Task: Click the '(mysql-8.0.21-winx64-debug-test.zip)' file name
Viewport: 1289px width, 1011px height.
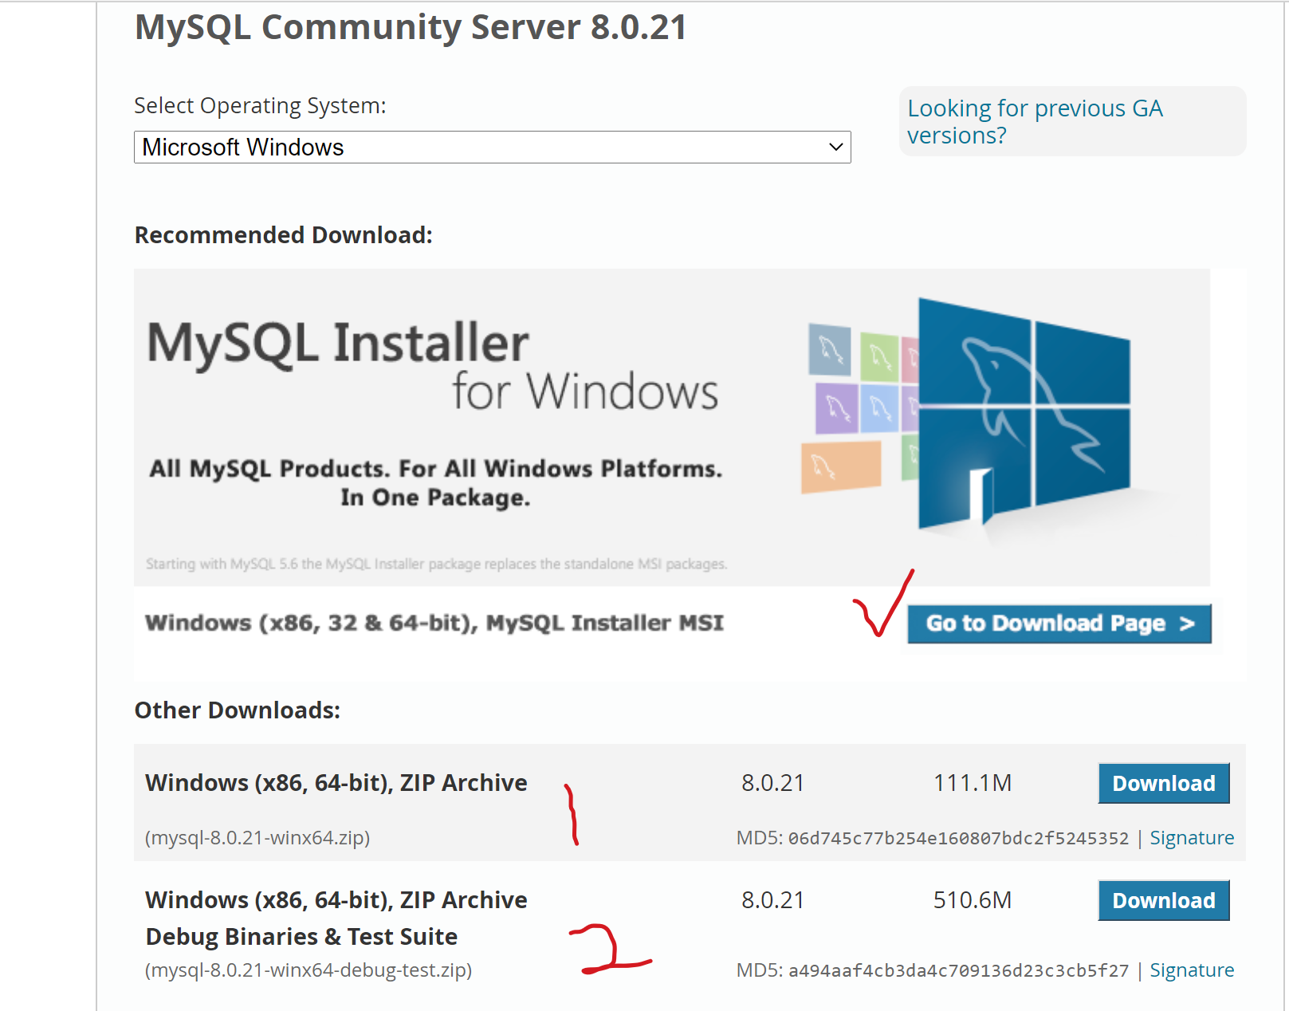Action: 308,970
